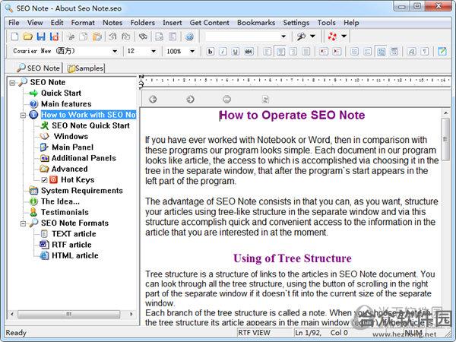Open dropdown arrow next to magnifier icon

[312, 36]
